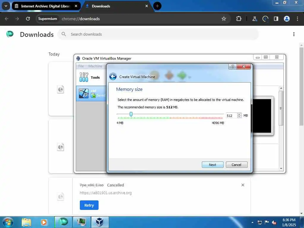
Task: Click the file icon of the second download entry
Action: tap(61, 147)
